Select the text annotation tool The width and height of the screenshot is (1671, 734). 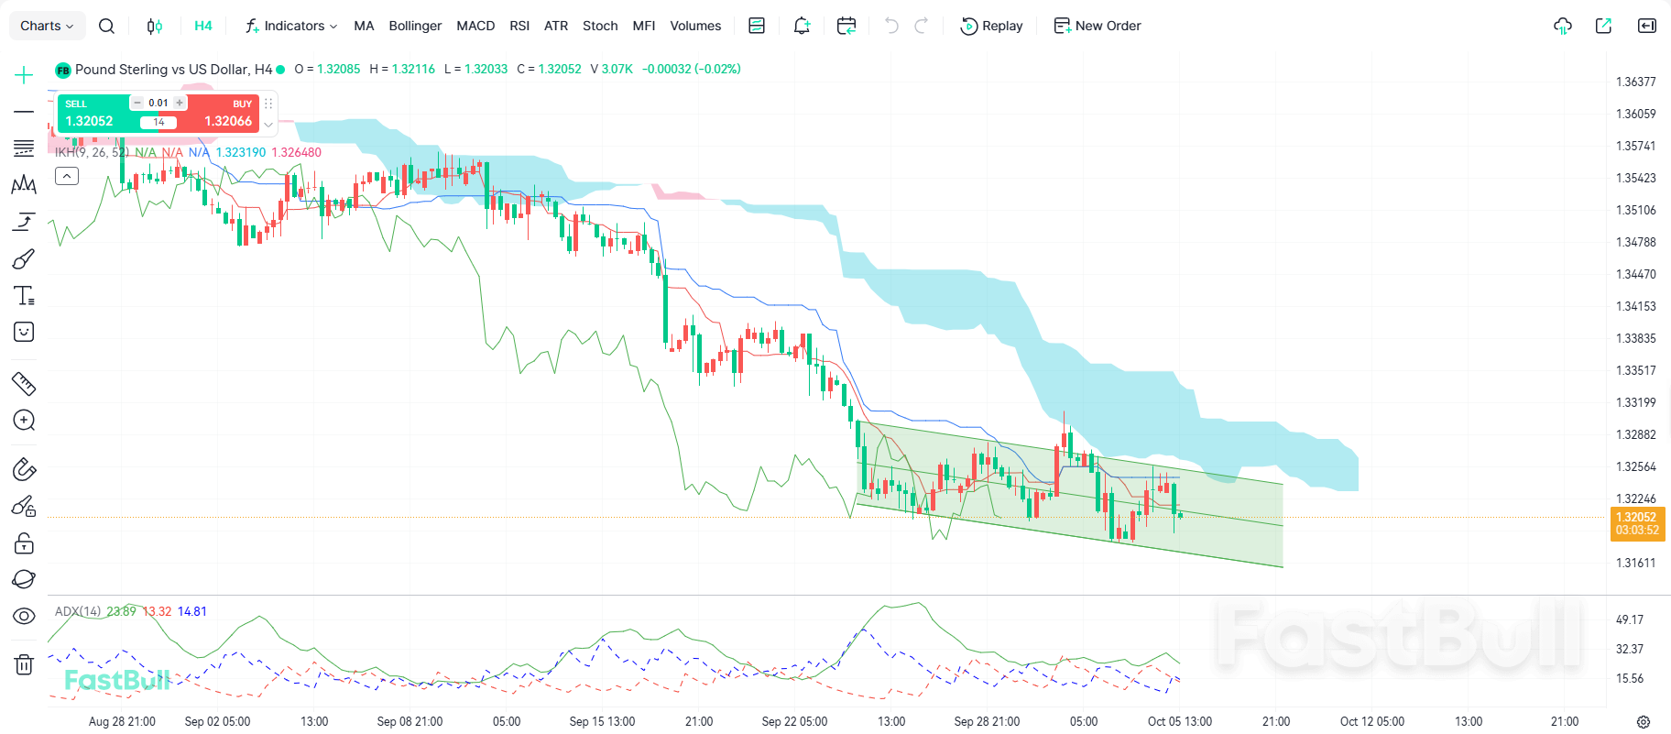tap(24, 296)
